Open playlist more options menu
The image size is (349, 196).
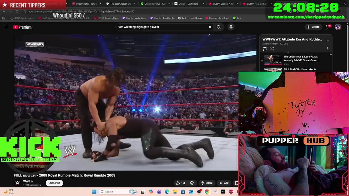pyautogui.click(x=327, y=49)
